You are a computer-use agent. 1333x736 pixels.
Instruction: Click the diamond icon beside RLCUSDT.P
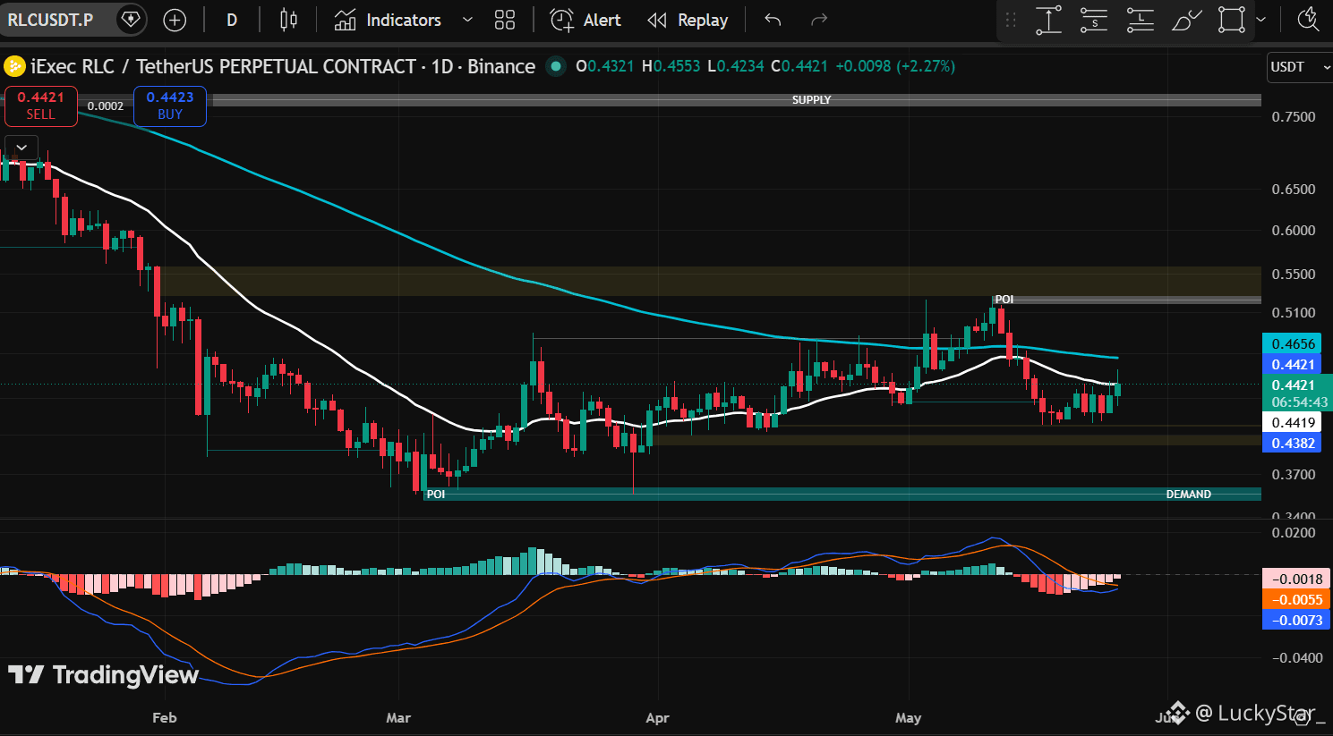click(131, 20)
